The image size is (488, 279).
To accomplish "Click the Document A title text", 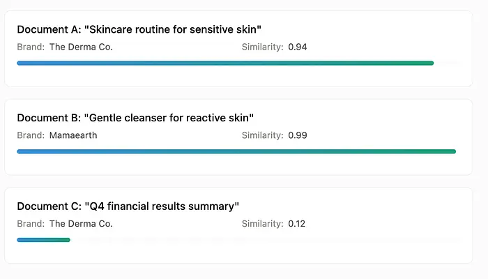I will click(139, 29).
